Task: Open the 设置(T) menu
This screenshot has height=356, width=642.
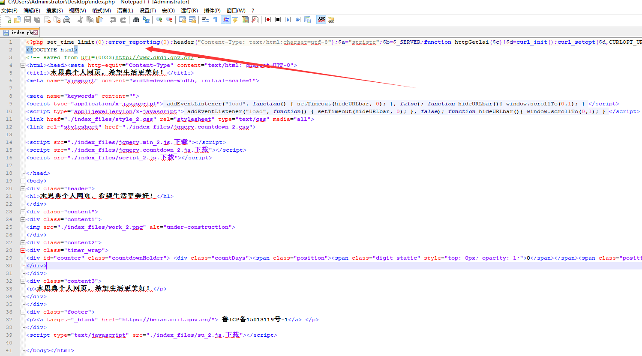Action: coord(147,10)
